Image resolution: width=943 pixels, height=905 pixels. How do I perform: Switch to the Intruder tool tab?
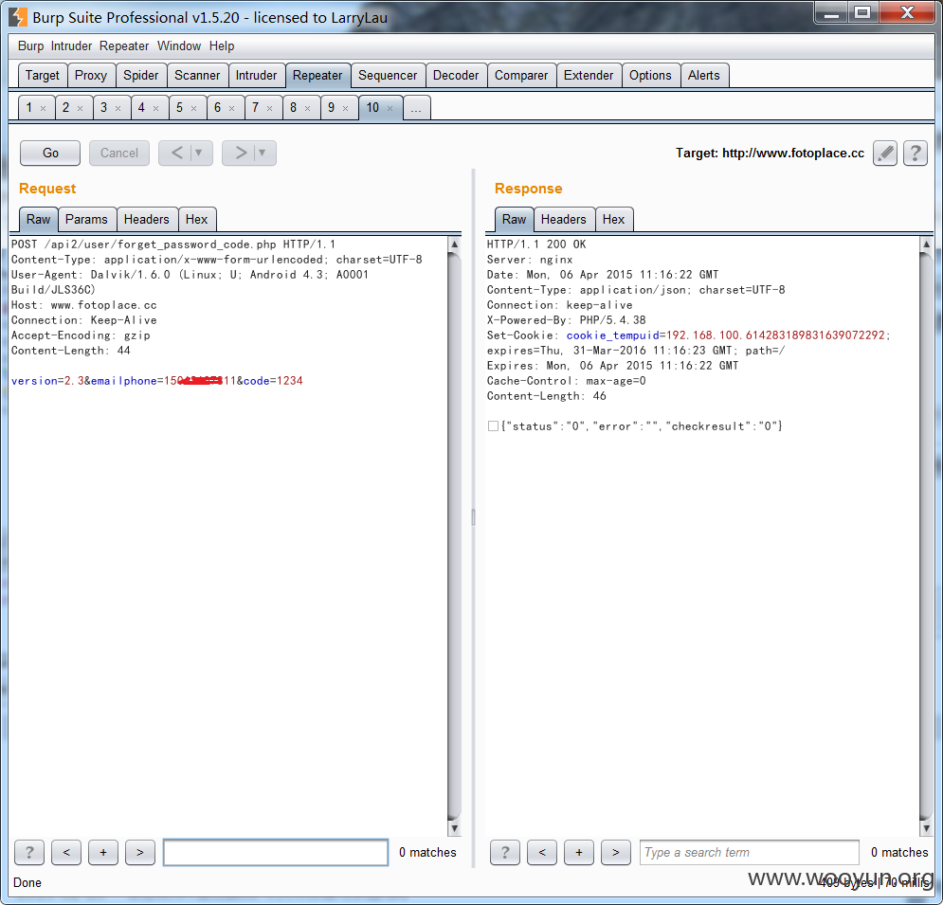(256, 76)
